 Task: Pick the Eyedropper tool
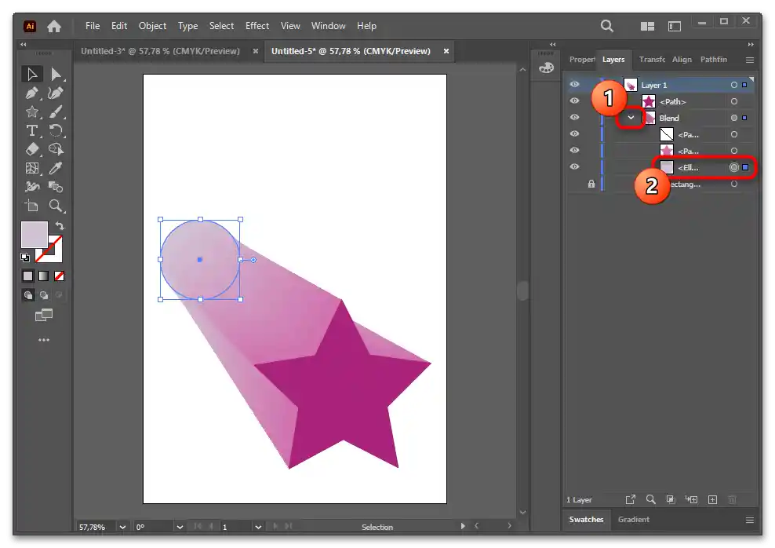tap(56, 168)
